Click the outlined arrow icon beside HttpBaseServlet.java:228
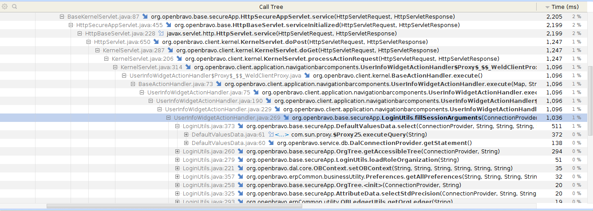 161,34
